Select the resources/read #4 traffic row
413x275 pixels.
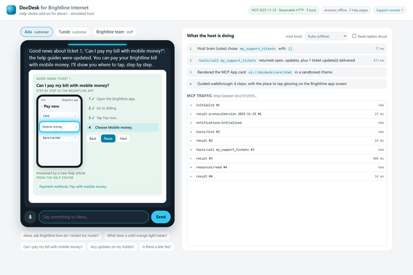(286, 167)
